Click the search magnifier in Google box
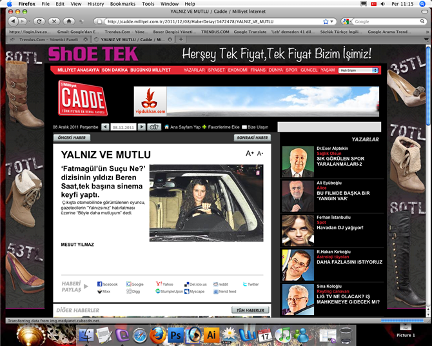 pyautogui.click(x=422, y=21)
